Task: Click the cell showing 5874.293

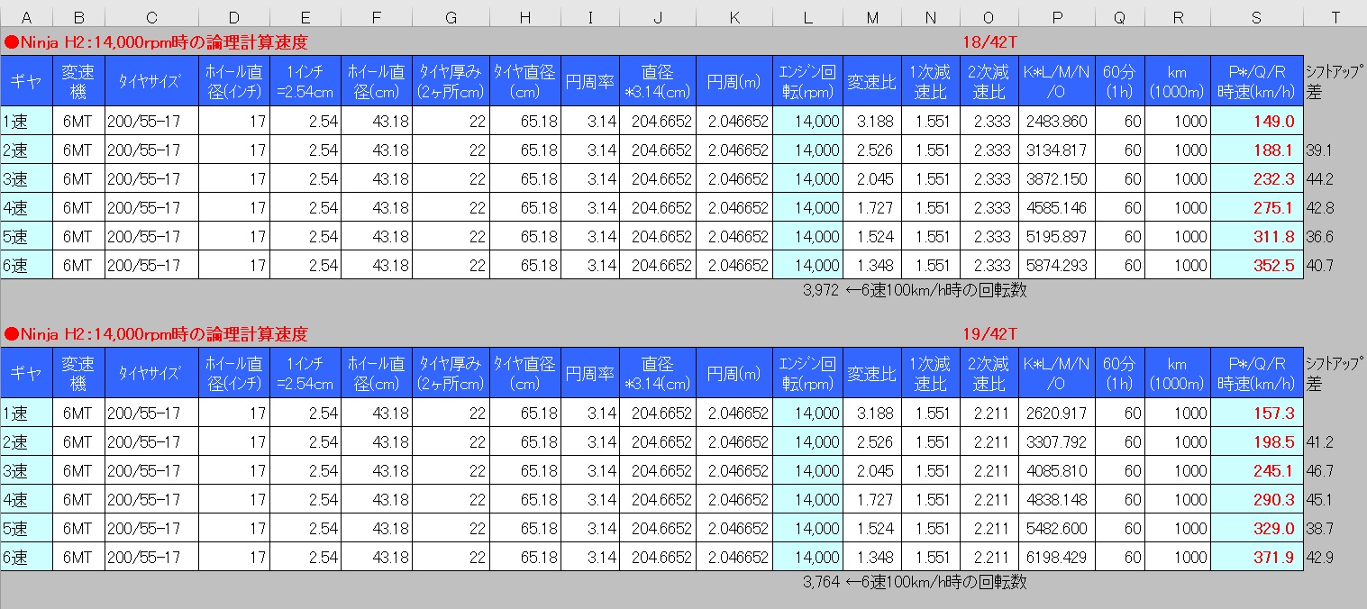Action: coord(1056,265)
